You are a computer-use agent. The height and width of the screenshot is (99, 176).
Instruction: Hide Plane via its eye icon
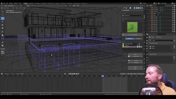tap(172, 13)
